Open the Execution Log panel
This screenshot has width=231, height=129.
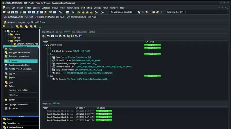21,123
